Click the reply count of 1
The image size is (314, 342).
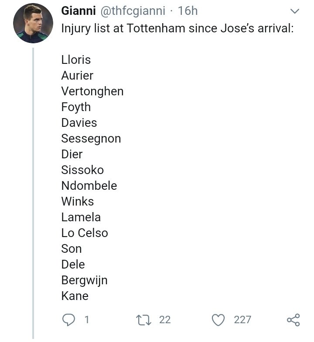86,320
